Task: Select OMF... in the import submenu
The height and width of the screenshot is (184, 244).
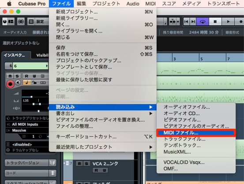Action: tap(196, 169)
